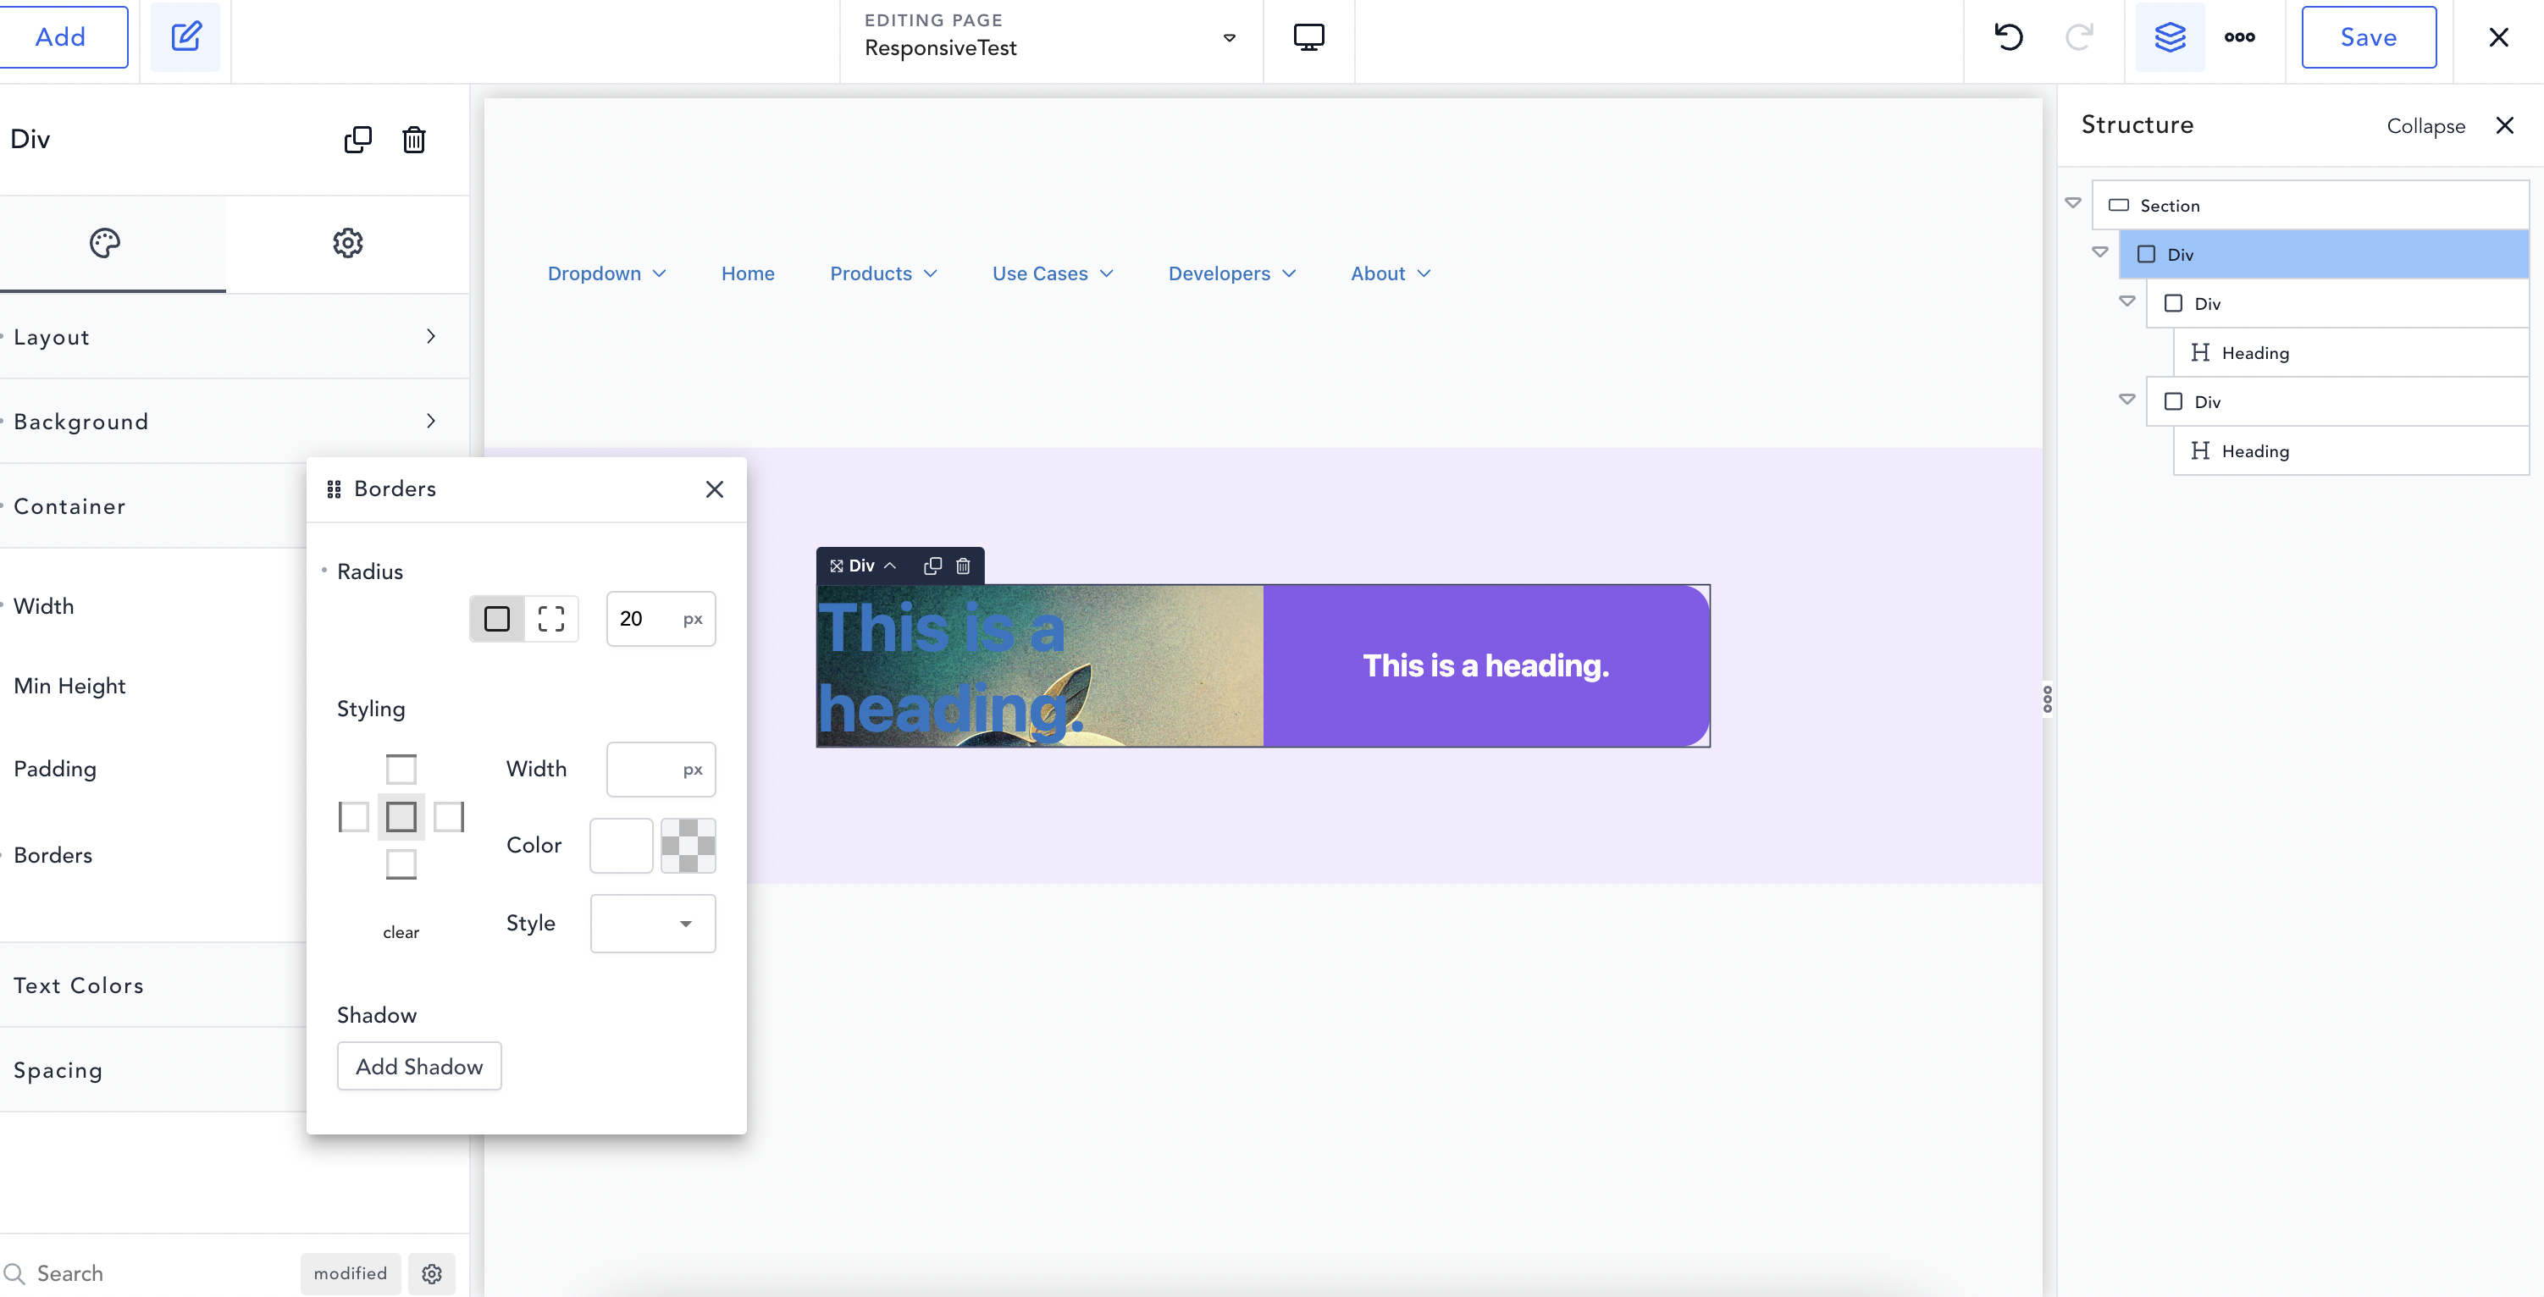2544x1297 pixels.
Task: Toggle the top border styling square
Action: point(401,769)
